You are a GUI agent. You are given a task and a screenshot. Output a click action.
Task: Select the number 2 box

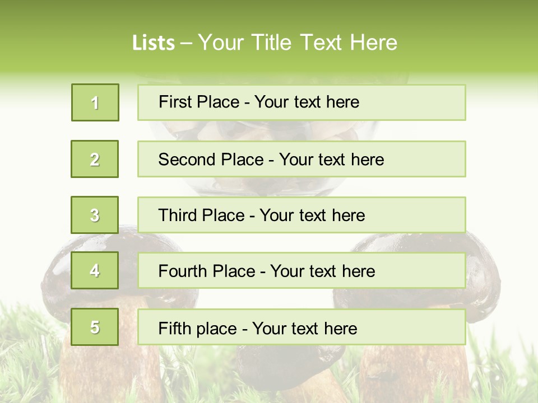[95, 159]
